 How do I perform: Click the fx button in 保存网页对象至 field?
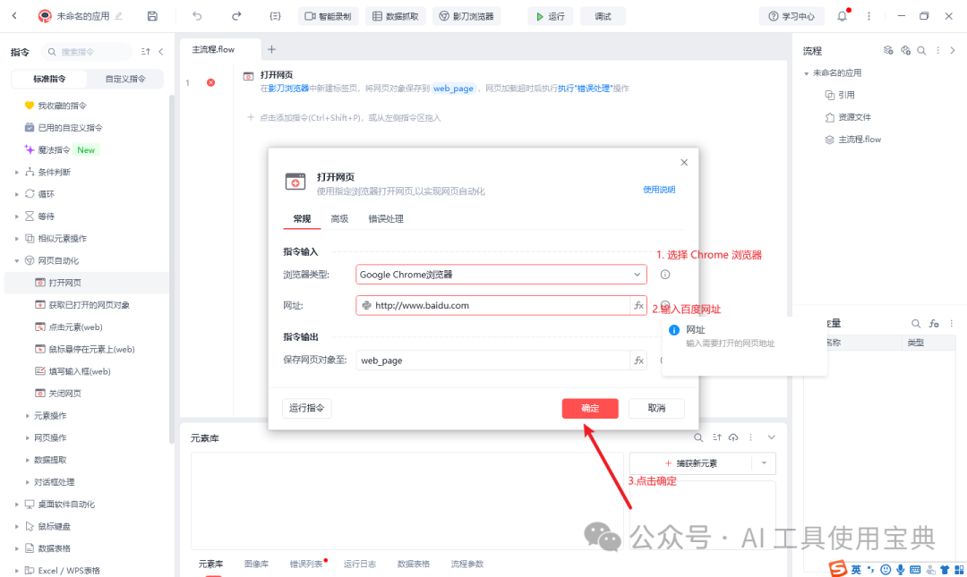(x=639, y=361)
